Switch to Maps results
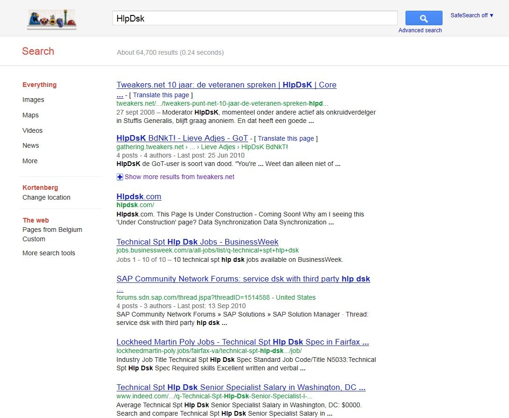The height and width of the screenshot is (418, 509). click(x=30, y=115)
